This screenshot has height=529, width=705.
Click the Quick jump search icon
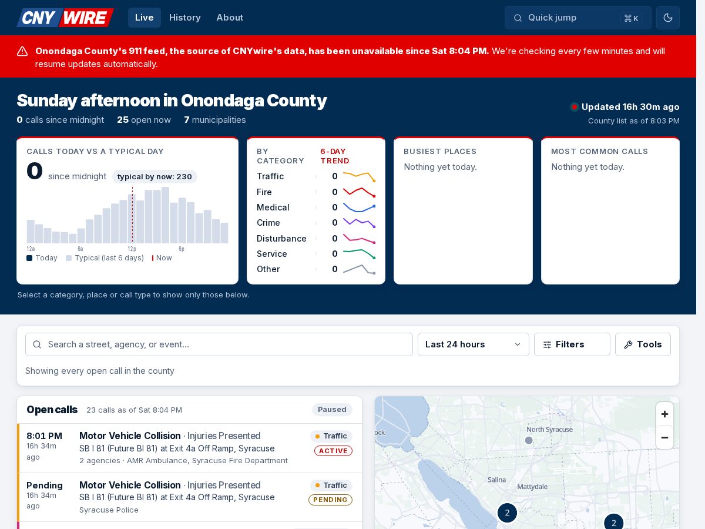tap(518, 18)
